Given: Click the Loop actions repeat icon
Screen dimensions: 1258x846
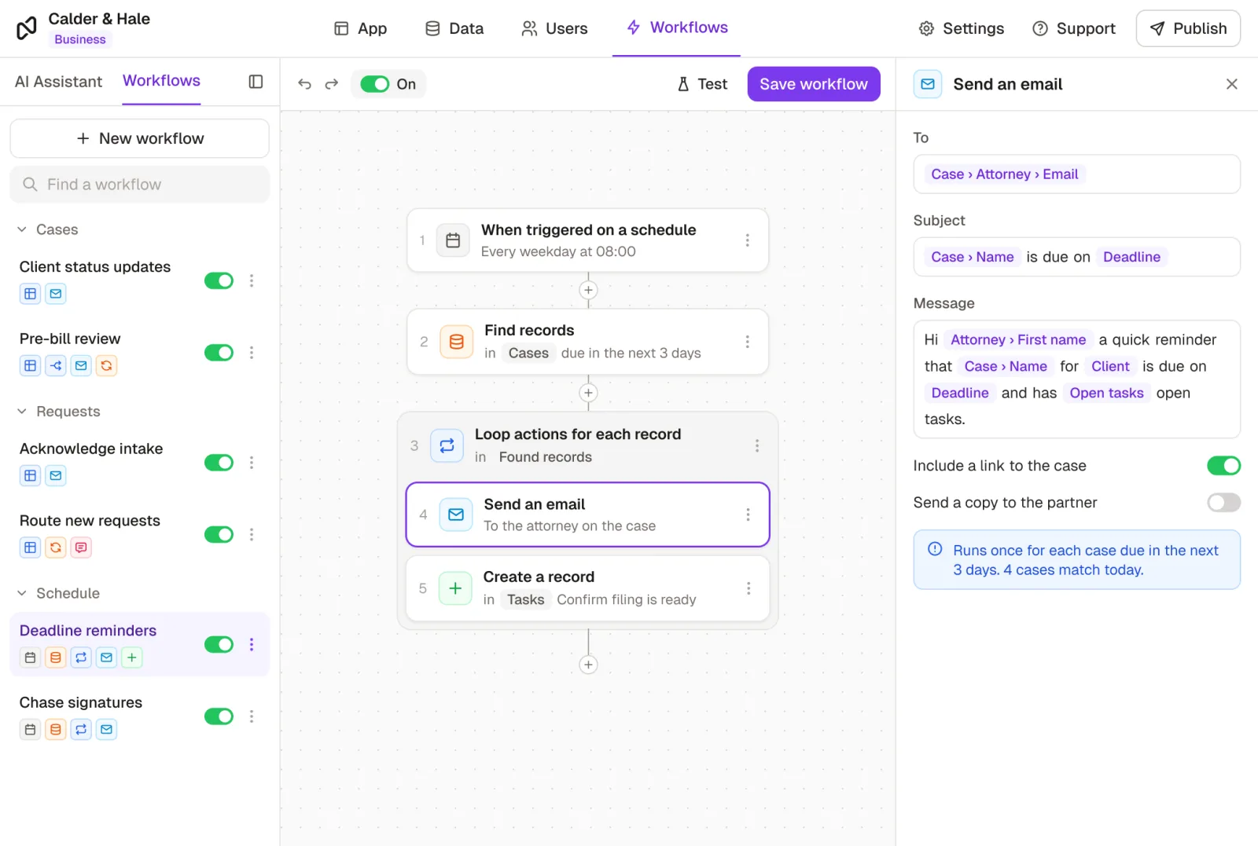Looking at the screenshot, I should (447, 445).
